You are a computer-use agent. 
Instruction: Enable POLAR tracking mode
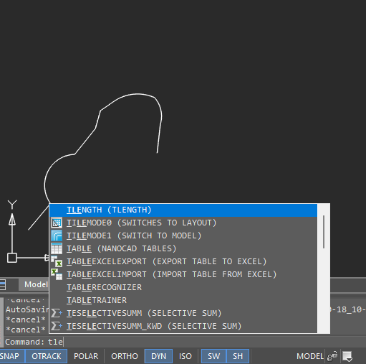coord(86,356)
